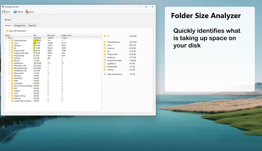The width and height of the screenshot is (262, 151).
Task: Open the Data Files tab
Action: click(x=32, y=26)
